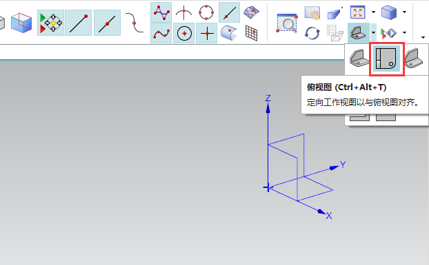Open dropdown arrow beside the Fit icon
This screenshot has width=429, height=265.
(x=373, y=12)
